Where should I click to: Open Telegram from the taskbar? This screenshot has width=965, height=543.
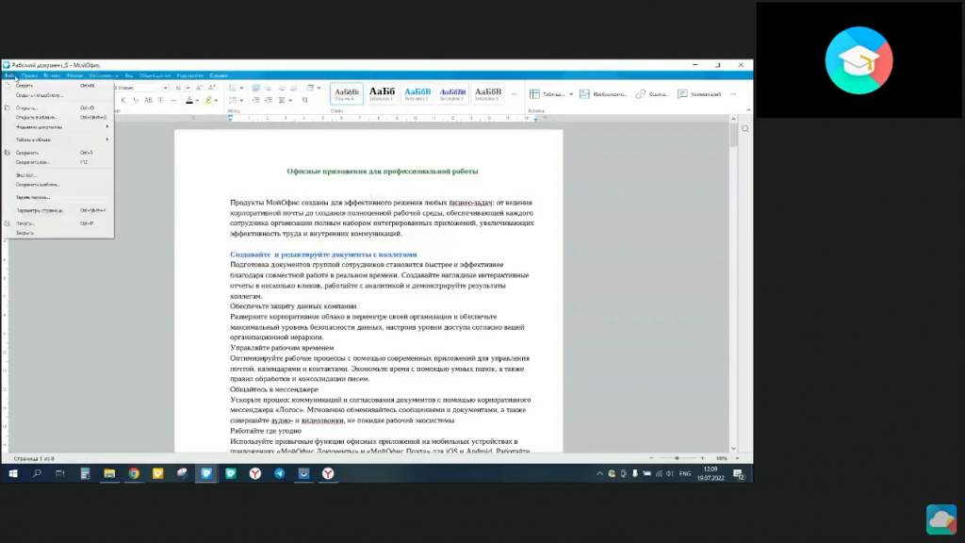tap(279, 473)
